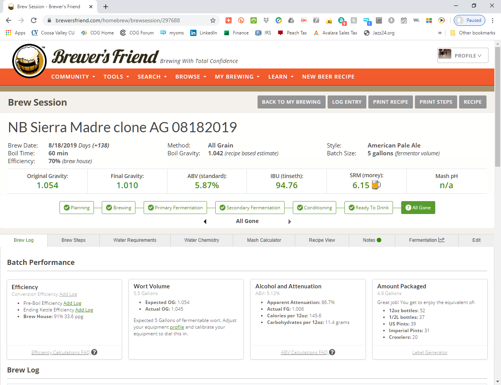Click the padlock extension icon
501x385 pixels.
pyautogui.click(x=329, y=20)
